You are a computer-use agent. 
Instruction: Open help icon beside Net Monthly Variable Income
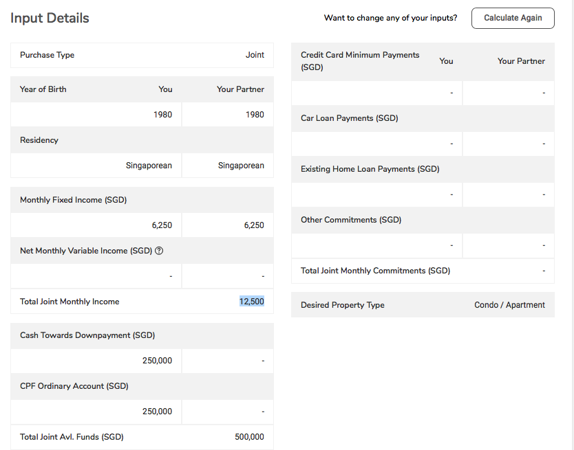click(160, 251)
